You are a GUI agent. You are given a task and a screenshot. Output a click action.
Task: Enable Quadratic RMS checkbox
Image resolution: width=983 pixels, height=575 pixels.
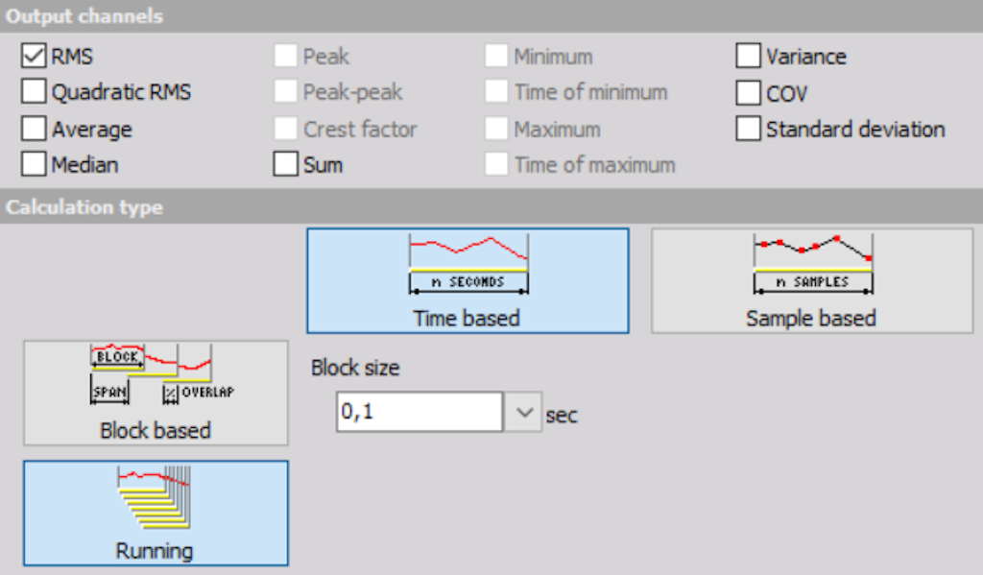[x=34, y=91]
